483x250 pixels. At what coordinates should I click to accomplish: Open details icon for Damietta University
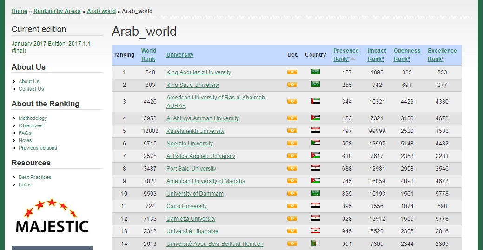point(292,218)
